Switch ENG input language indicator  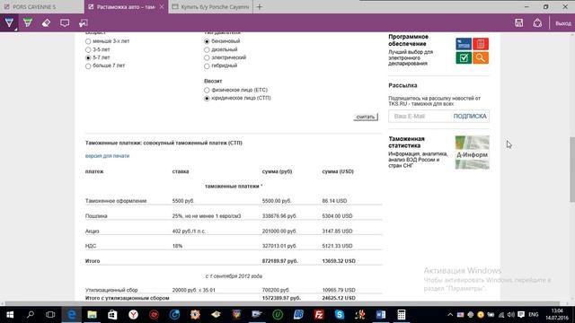(534, 315)
